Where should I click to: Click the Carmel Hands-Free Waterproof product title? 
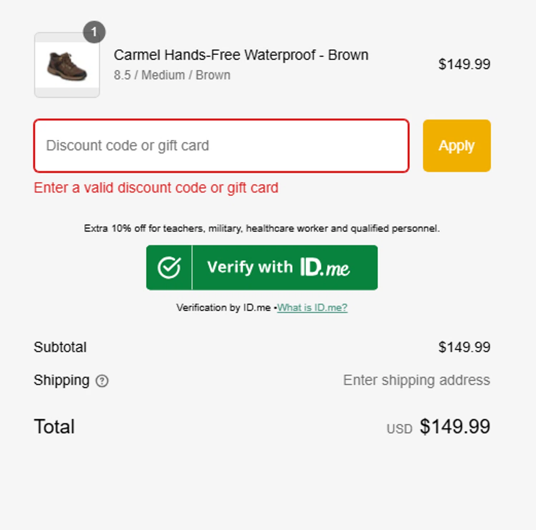(241, 55)
